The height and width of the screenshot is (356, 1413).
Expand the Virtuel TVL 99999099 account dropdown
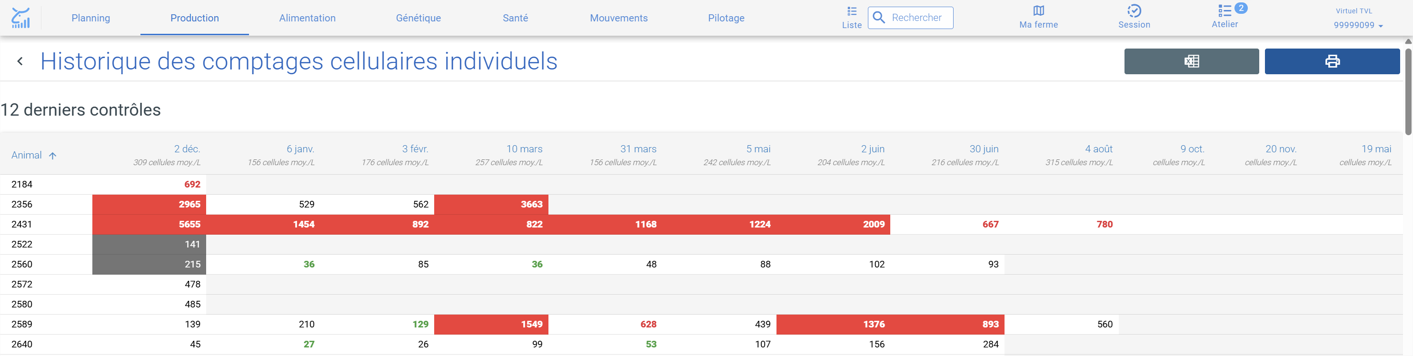[x=1358, y=18]
